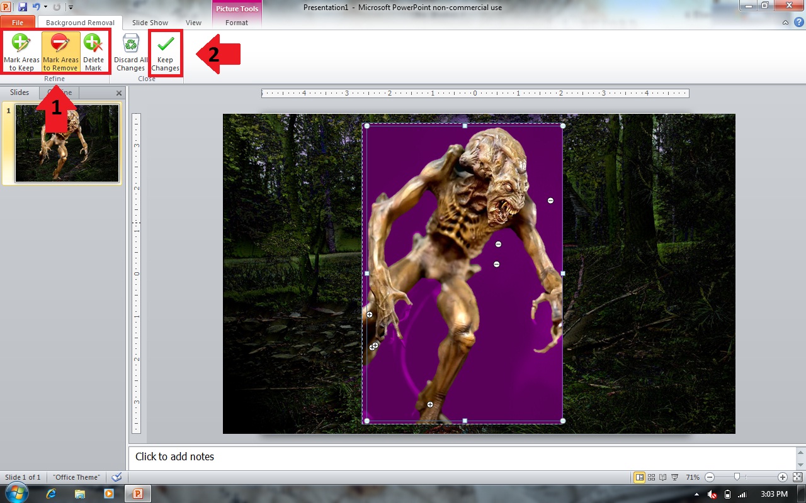806x503 pixels.
Task: Click Zoom In plus button
Action: (x=783, y=477)
